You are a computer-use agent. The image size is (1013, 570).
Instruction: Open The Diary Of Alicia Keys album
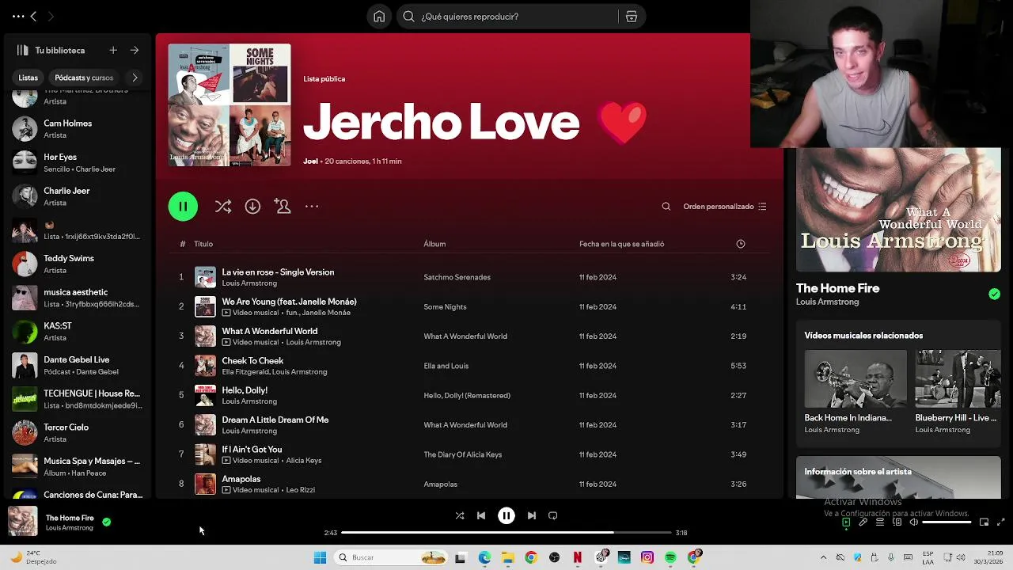pyautogui.click(x=462, y=454)
